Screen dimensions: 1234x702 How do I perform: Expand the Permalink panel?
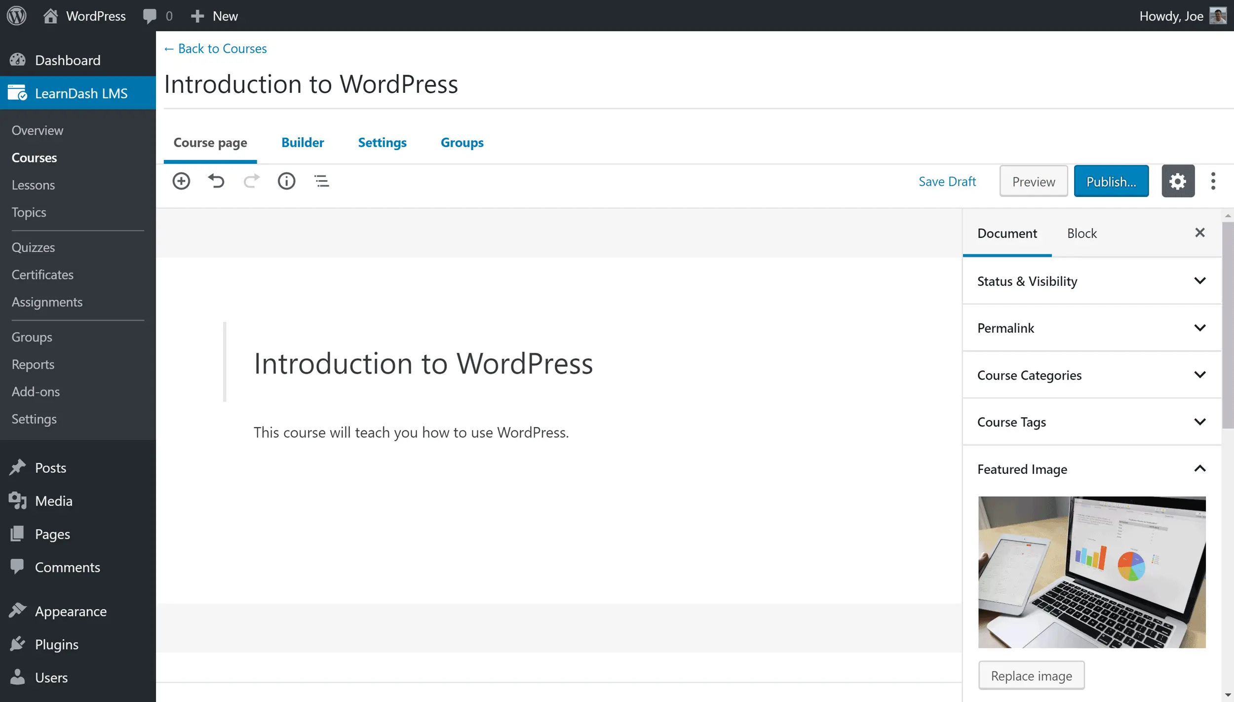pyautogui.click(x=1091, y=328)
